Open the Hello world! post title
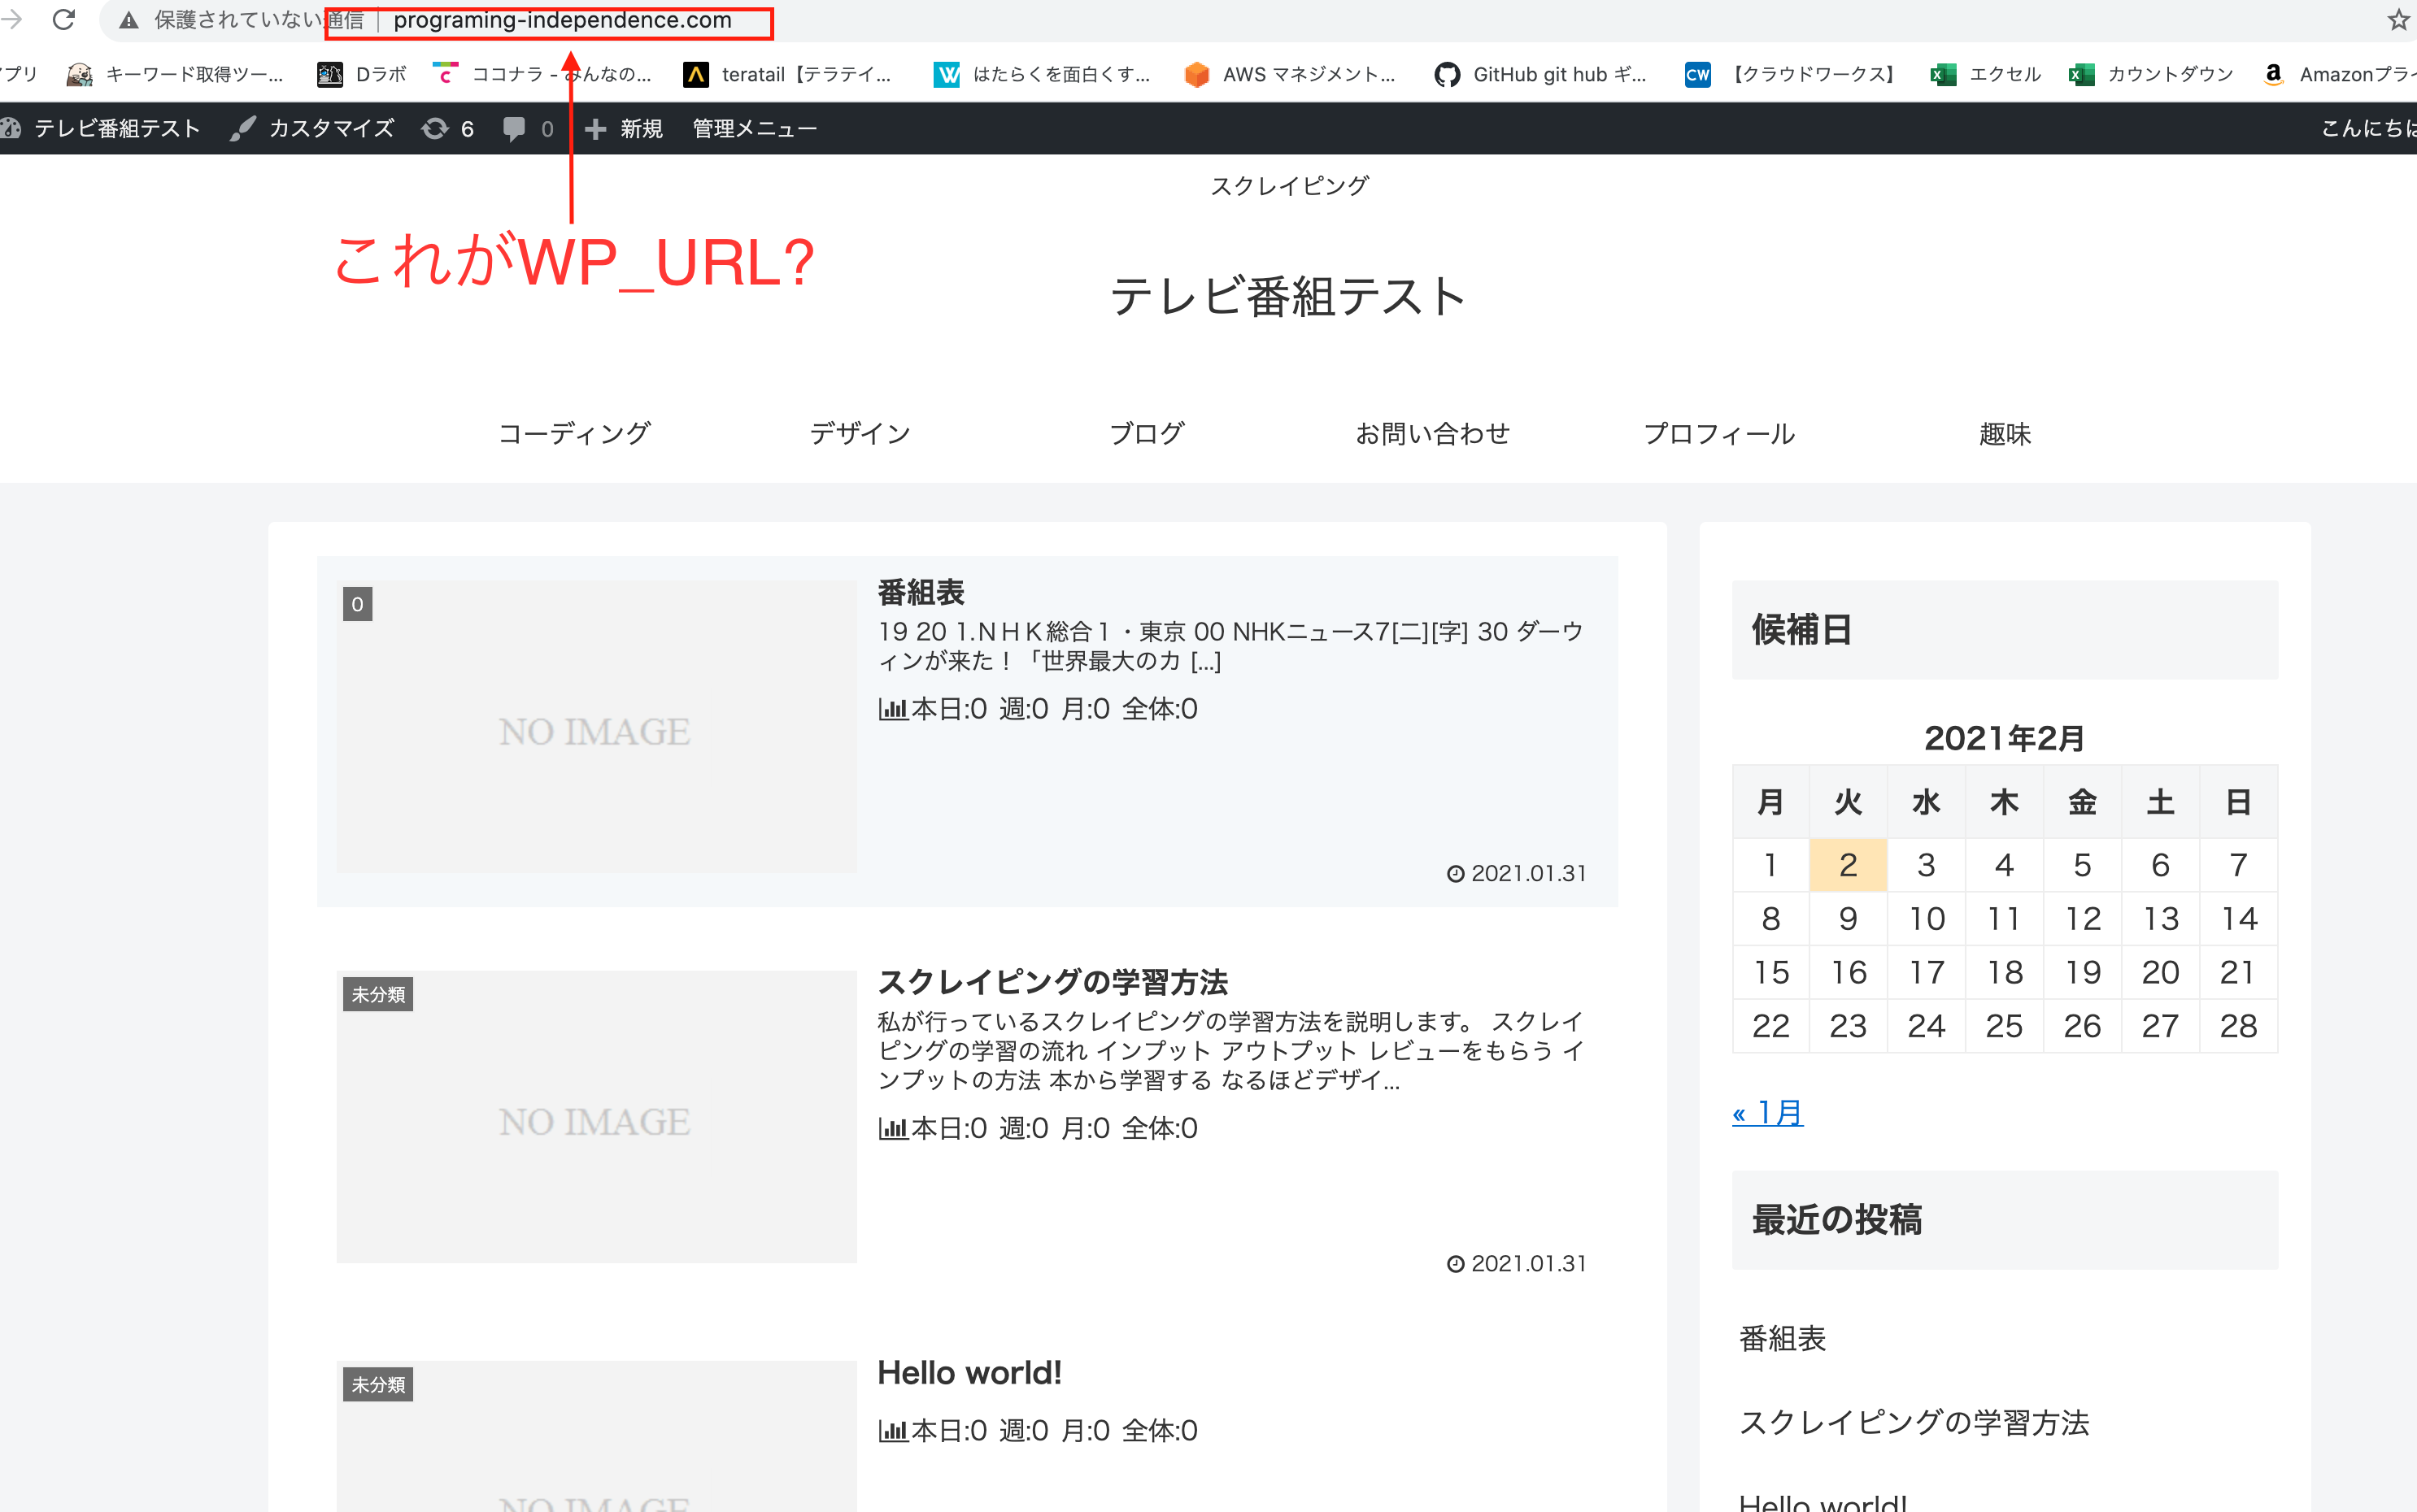The width and height of the screenshot is (2417, 1512). coord(969,1372)
